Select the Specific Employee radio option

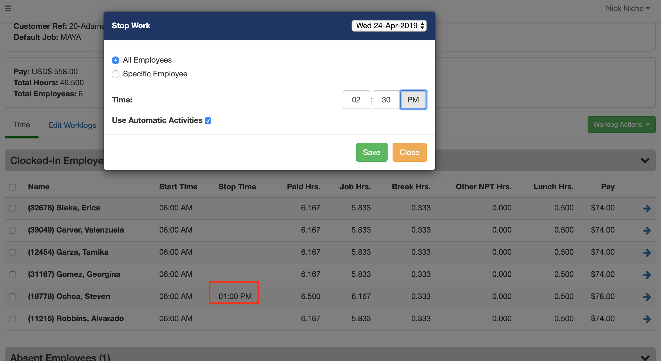tap(116, 74)
